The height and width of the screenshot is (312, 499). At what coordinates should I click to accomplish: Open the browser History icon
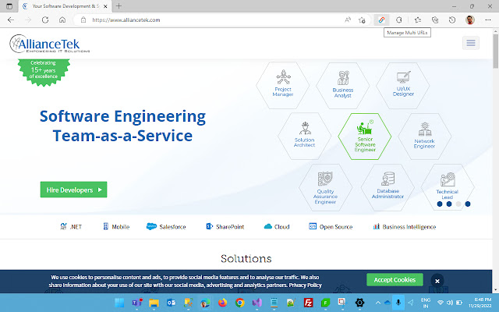452,20
